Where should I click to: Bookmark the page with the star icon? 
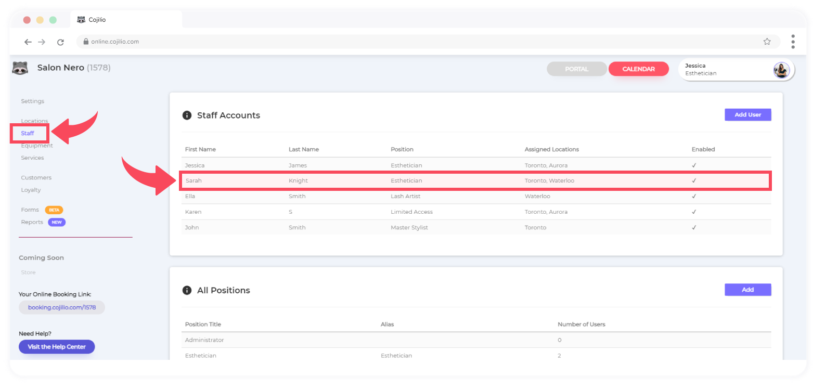click(767, 41)
